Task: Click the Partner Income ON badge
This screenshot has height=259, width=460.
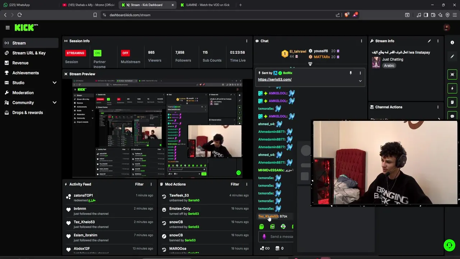Action: click(x=97, y=53)
